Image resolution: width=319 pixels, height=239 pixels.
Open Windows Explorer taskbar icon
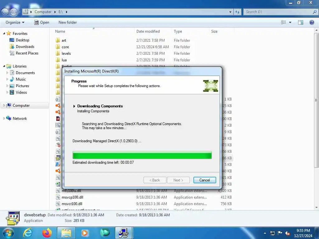pyautogui.click(x=66, y=233)
